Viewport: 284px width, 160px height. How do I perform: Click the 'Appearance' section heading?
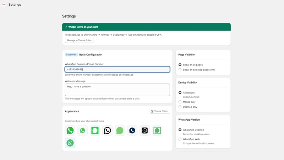tap(72, 111)
